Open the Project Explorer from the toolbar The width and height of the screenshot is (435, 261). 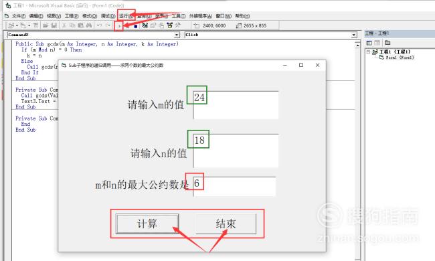pos(145,25)
